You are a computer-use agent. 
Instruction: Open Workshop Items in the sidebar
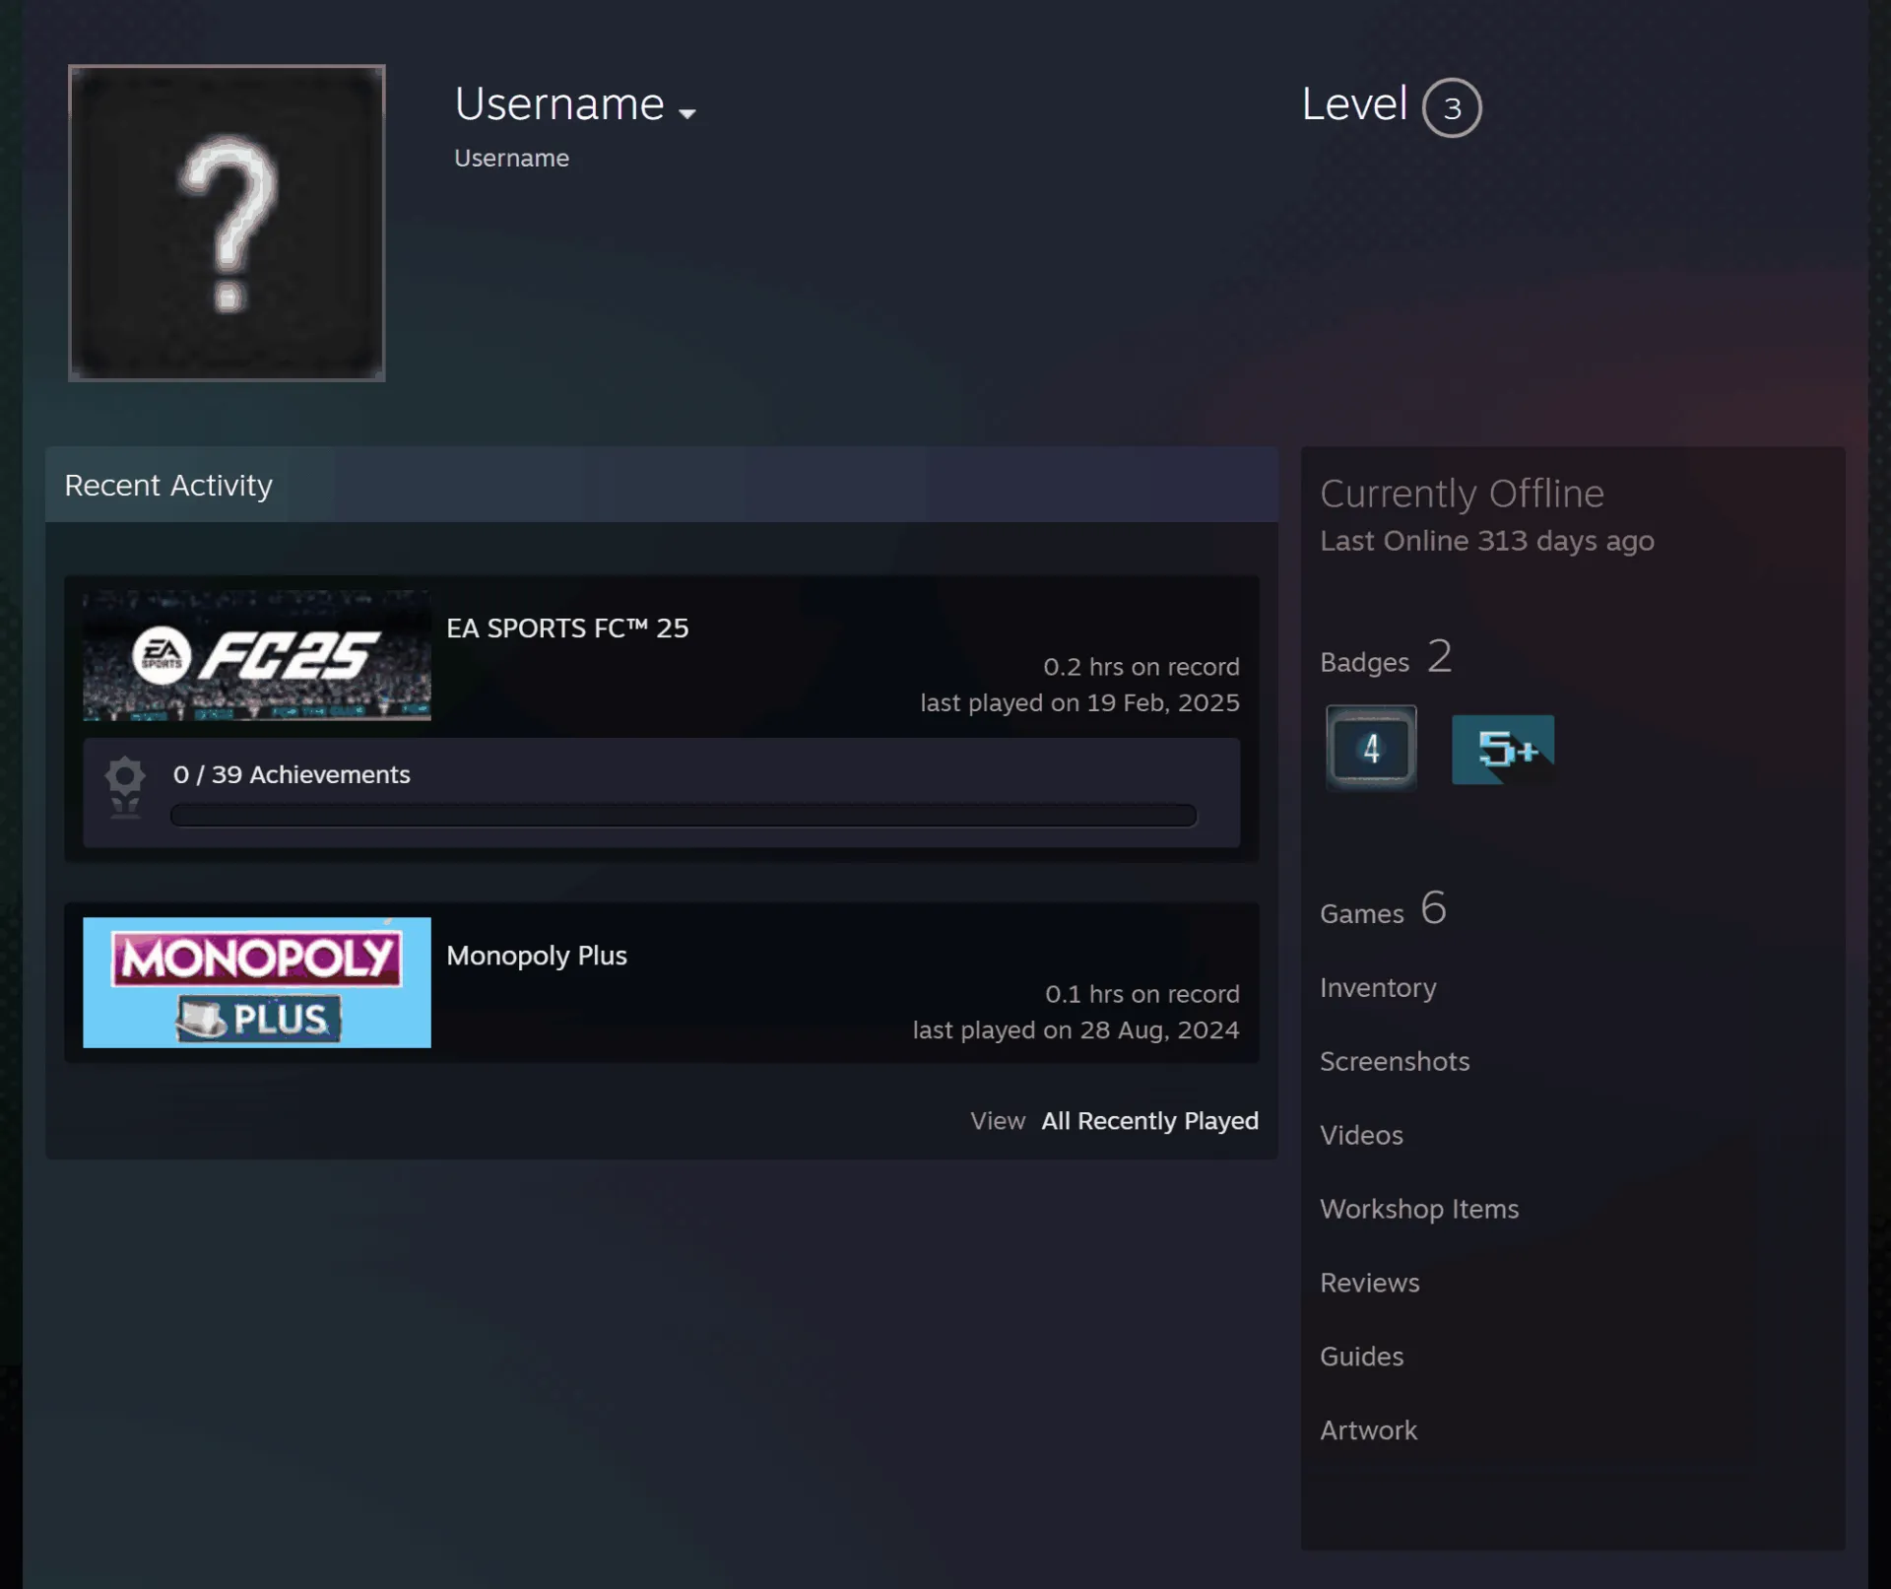pyautogui.click(x=1419, y=1209)
